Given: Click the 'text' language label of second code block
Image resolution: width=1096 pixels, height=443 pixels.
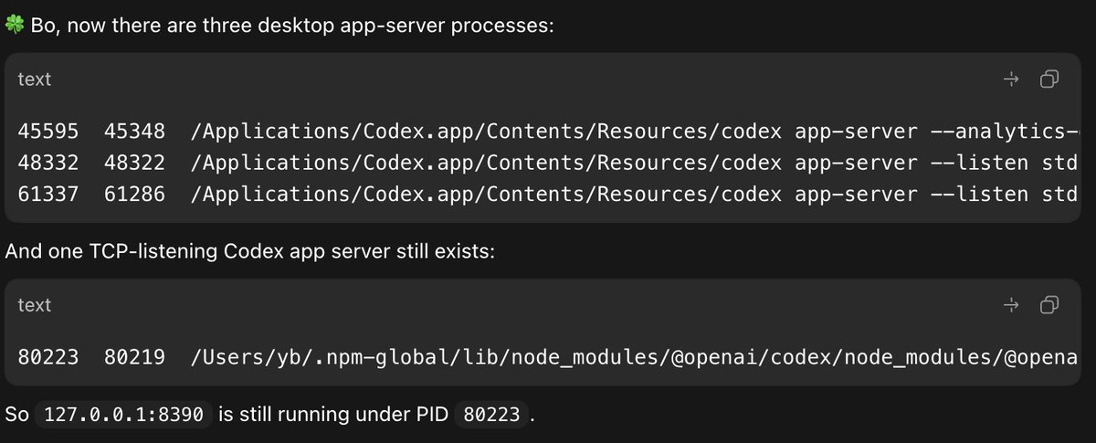Looking at the screenshot, I should click(x=35, y=305).
